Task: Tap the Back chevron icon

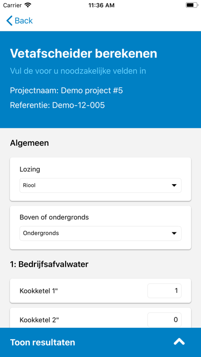Action: [x=9, y=21]
